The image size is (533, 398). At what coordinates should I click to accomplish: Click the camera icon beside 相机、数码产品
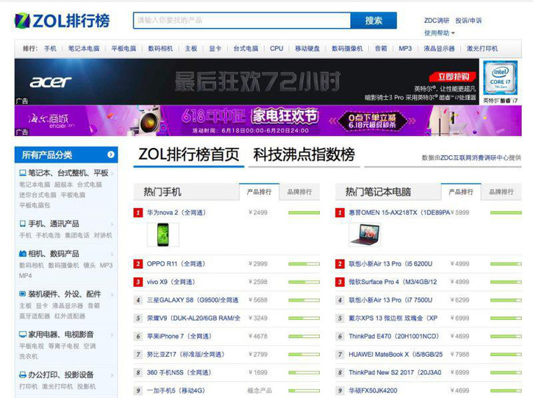[23, 253]
